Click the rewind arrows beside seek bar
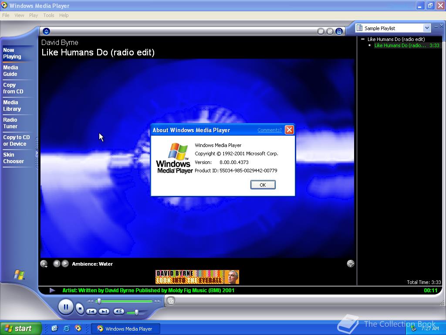This screenshot has width=446, height=335. (90, 301)
